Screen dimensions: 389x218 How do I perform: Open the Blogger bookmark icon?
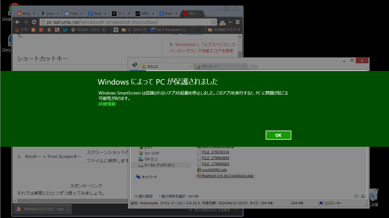34,30
